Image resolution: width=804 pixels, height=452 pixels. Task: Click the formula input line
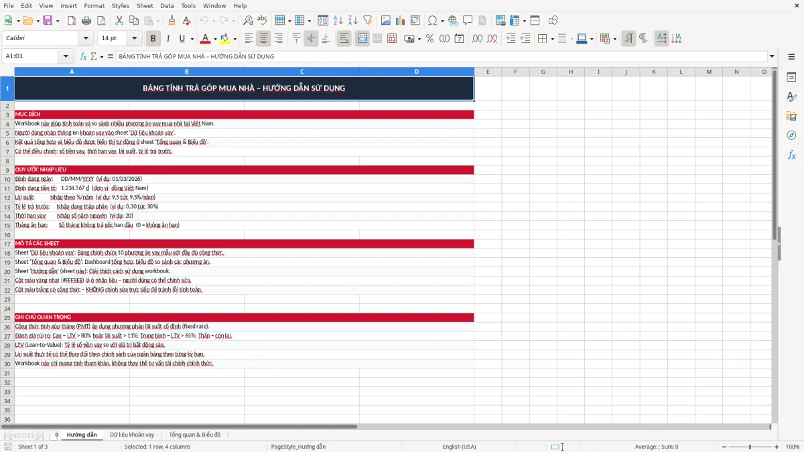pos(441,56)
